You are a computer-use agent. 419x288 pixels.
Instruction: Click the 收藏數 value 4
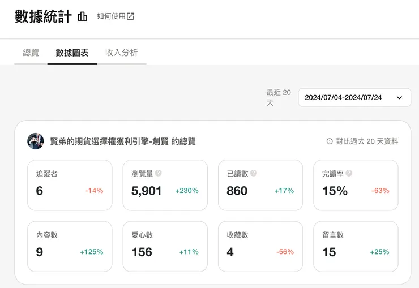(230, 252)
